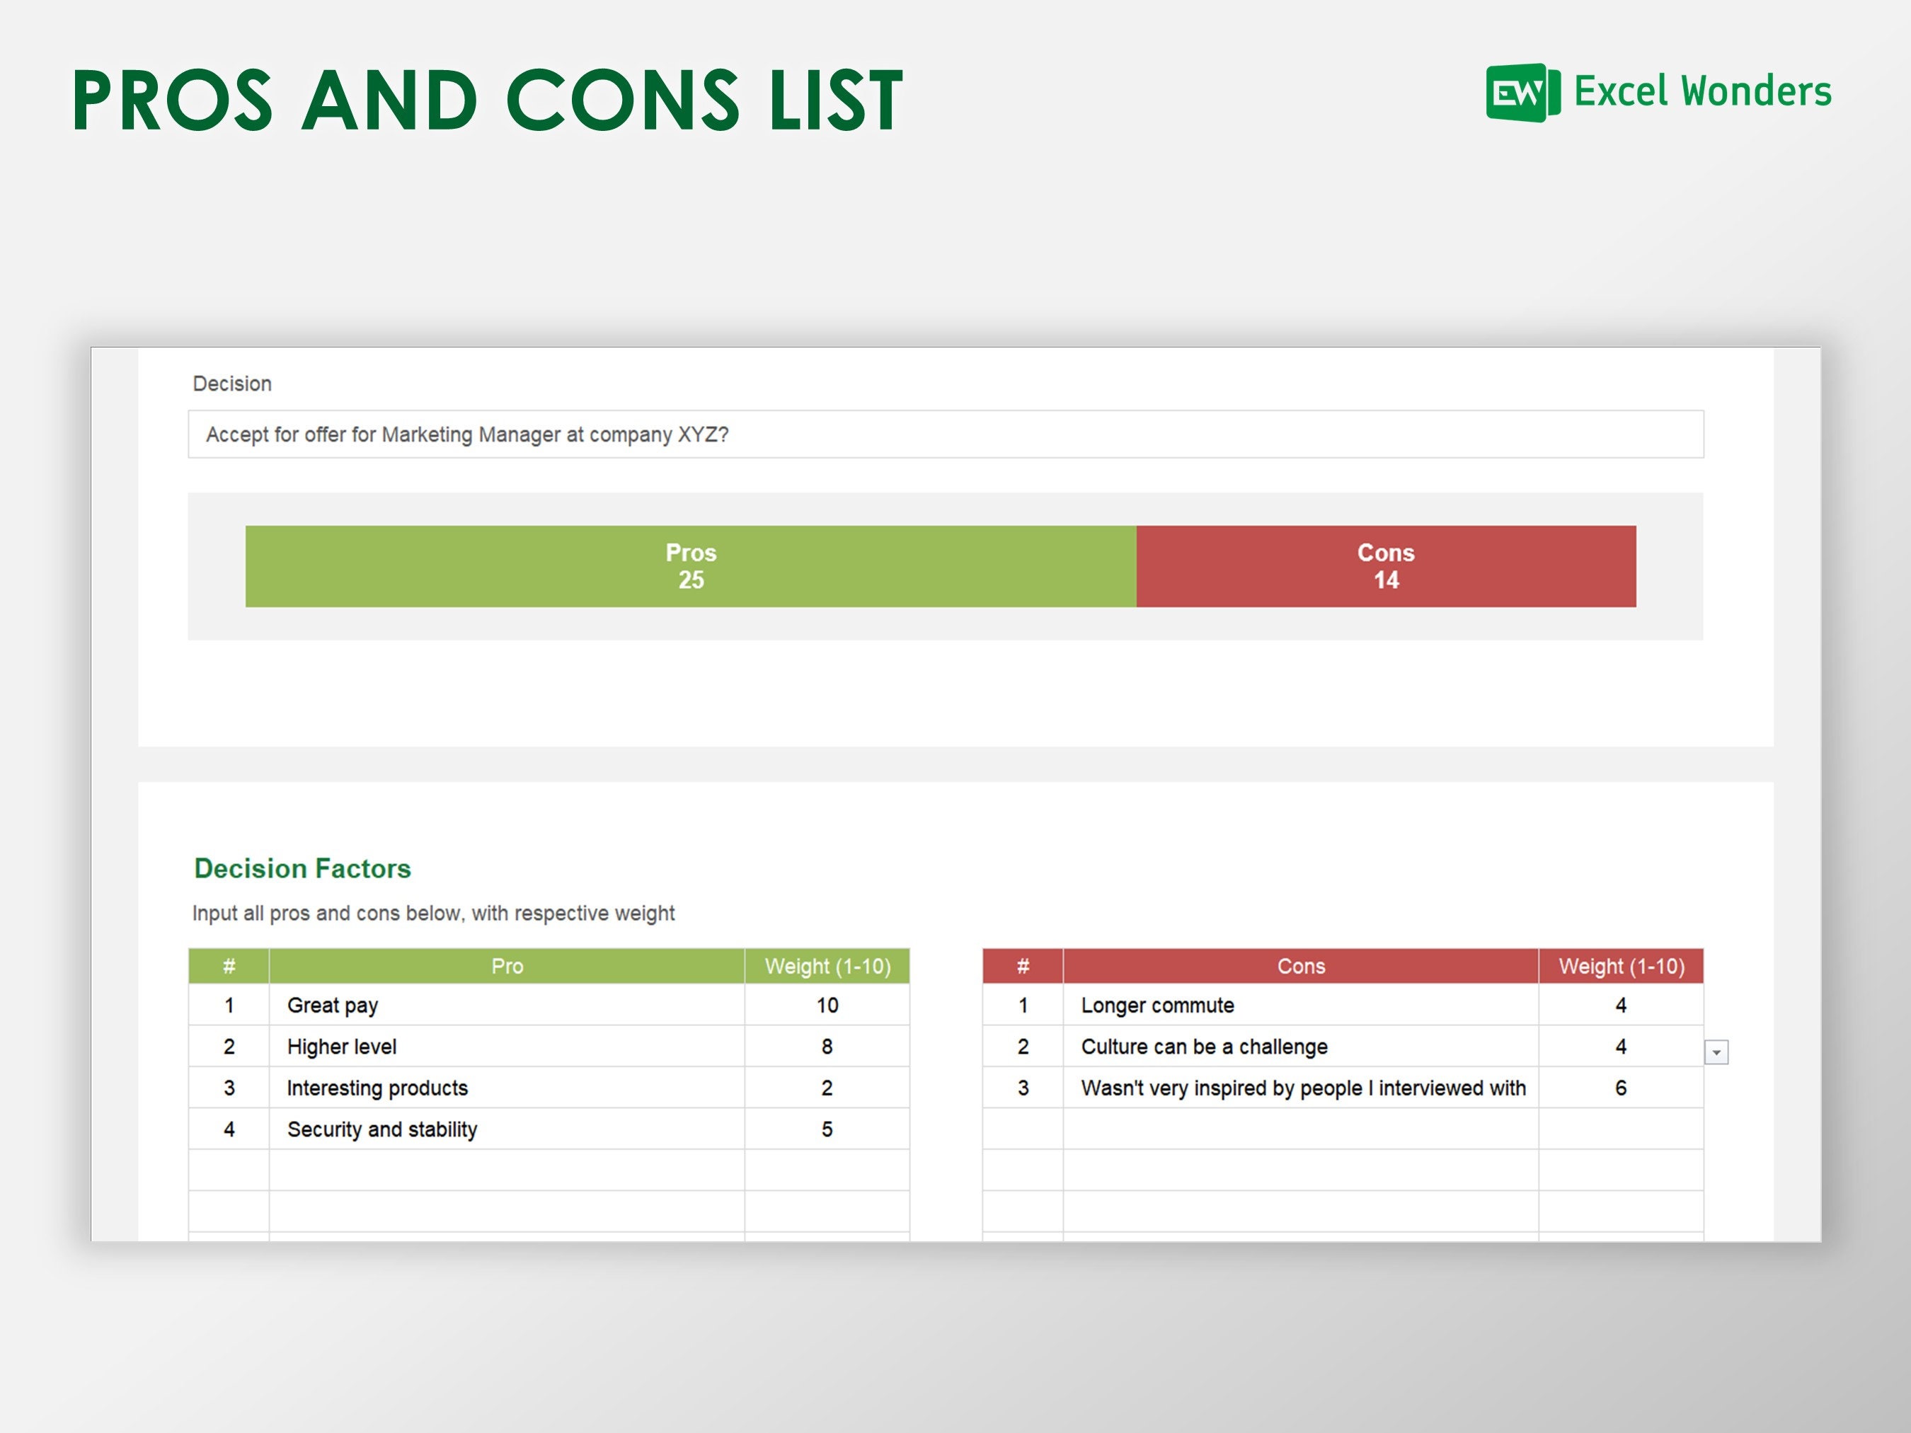The image size is (1911, 1433).
Task: Click the weight 8 for Higher level
Action: 827,1047
